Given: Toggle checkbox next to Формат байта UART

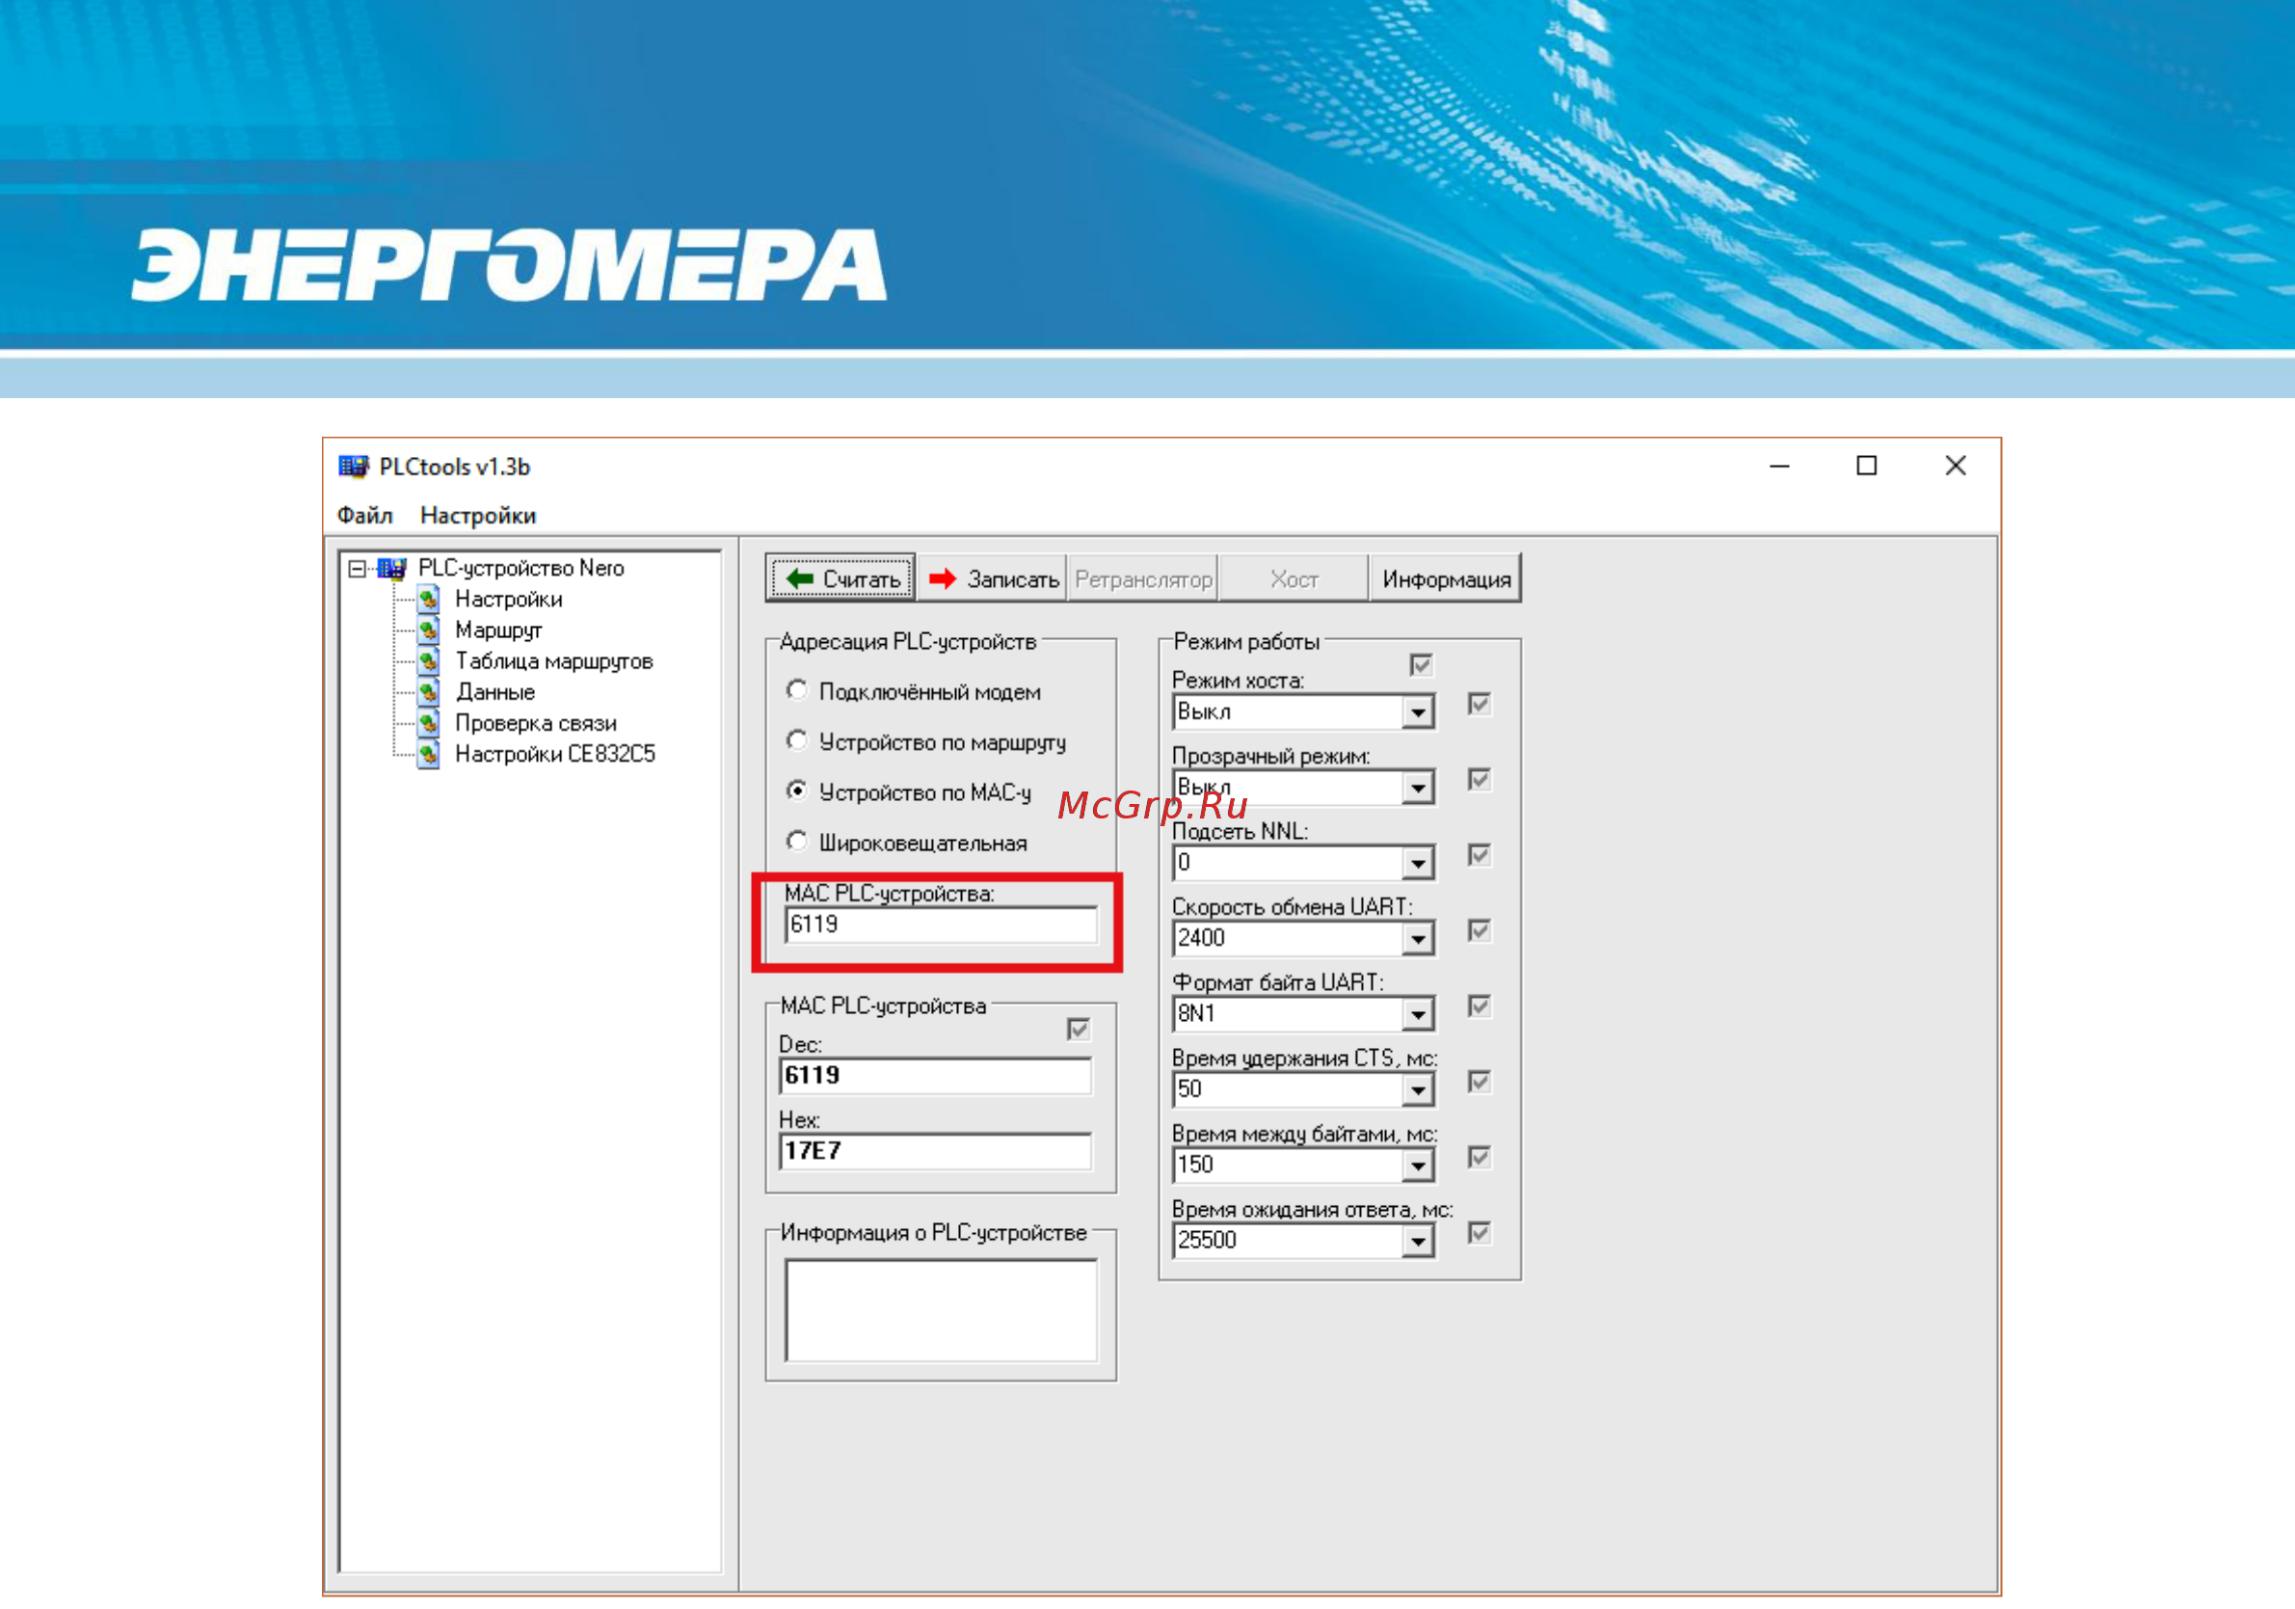Looking at the screenshot, I should (x=1481, y=1006).
